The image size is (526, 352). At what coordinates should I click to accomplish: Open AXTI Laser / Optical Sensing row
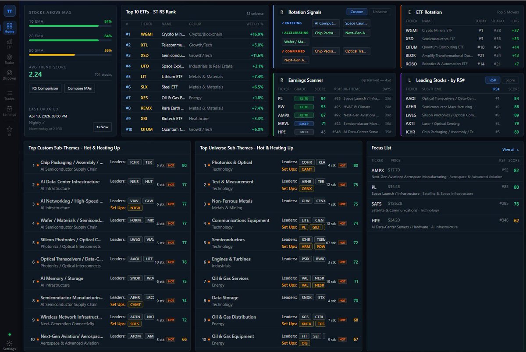click(x=462, y=123)
